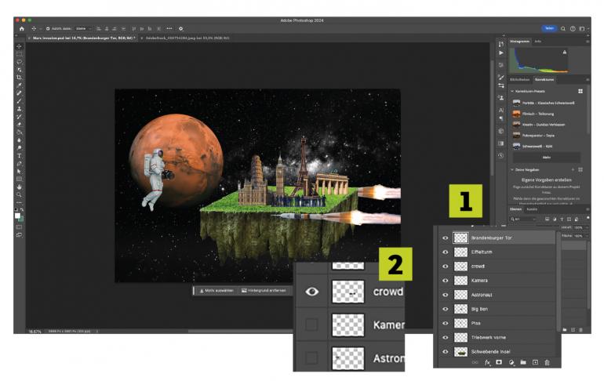This screenshot has height=381, width=604.
Task: Hide the Brandenburger Tor layer
Action: point(446,238)
